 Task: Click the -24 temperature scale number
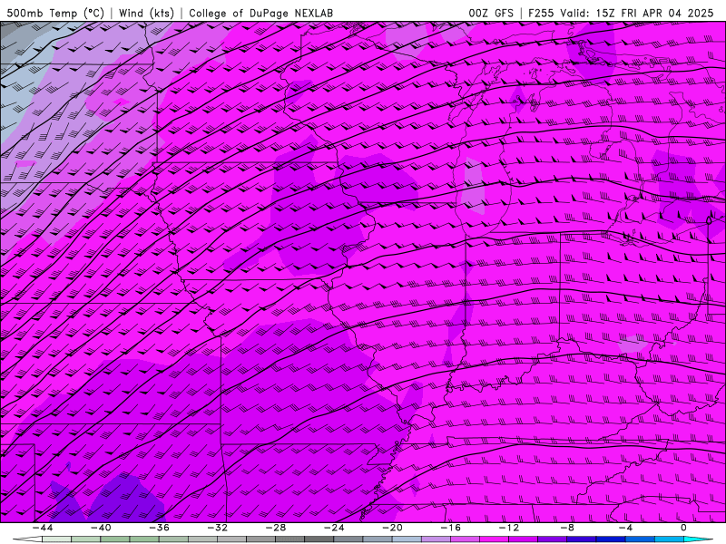point(334,528)
